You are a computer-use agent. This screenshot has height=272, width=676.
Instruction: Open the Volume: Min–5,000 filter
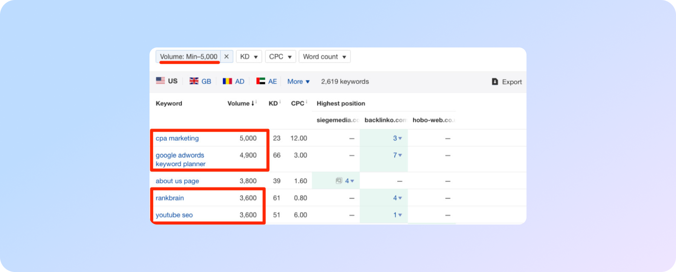pyautogui.click(x=188, y=57)
